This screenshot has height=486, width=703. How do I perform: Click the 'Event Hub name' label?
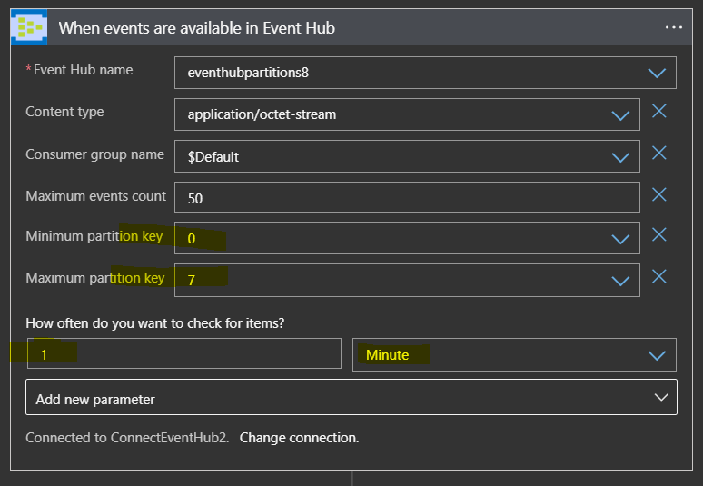point(83,70)
